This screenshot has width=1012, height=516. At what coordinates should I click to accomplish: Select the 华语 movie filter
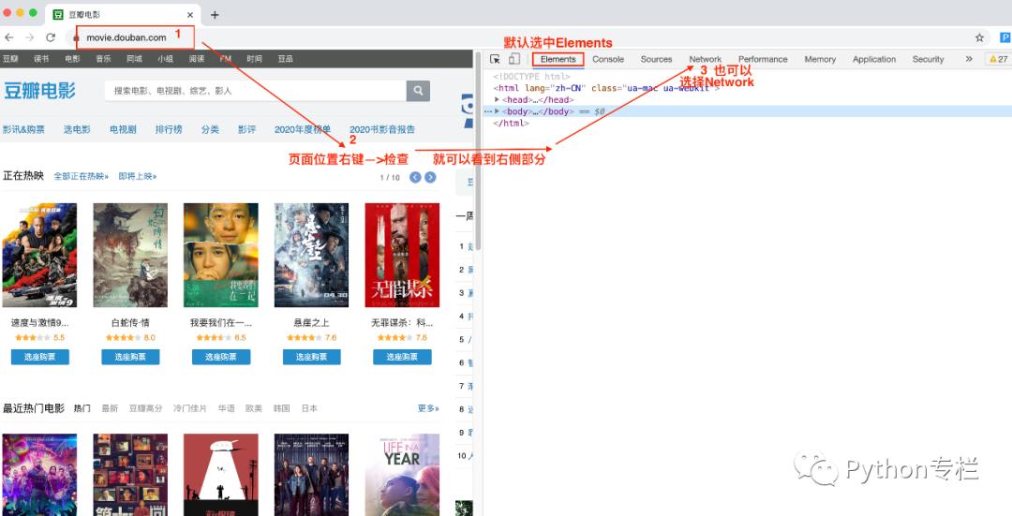pyautogui.click(x=227, y=409)
